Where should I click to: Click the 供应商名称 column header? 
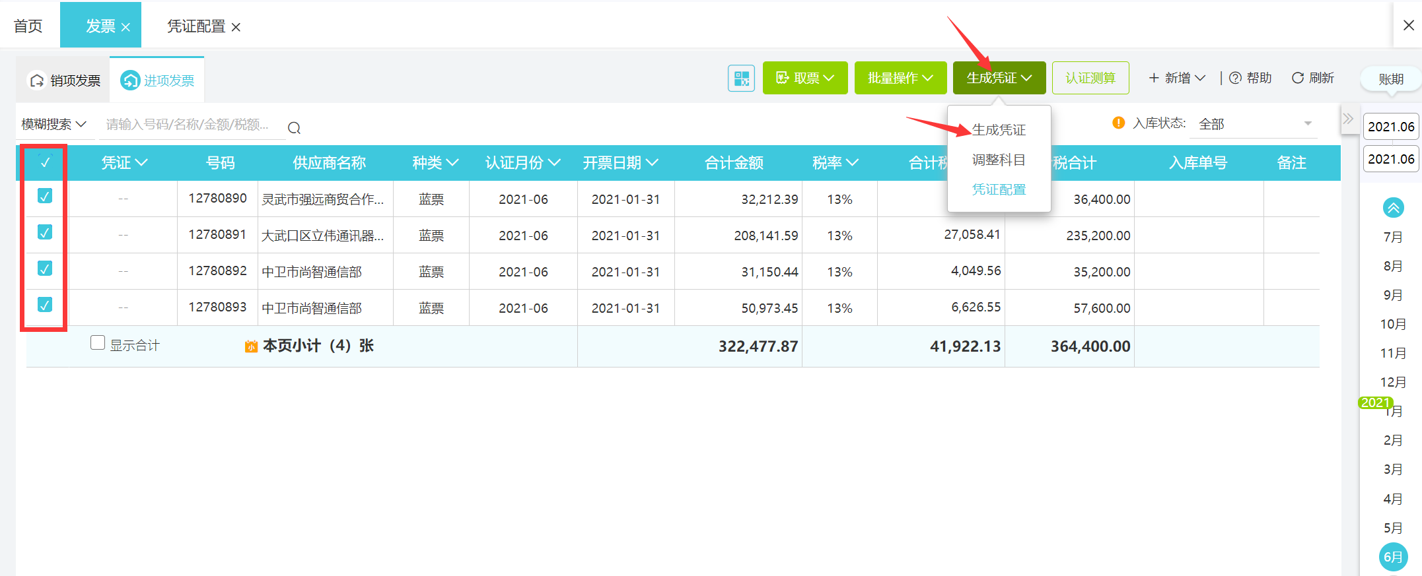point(329,163)
